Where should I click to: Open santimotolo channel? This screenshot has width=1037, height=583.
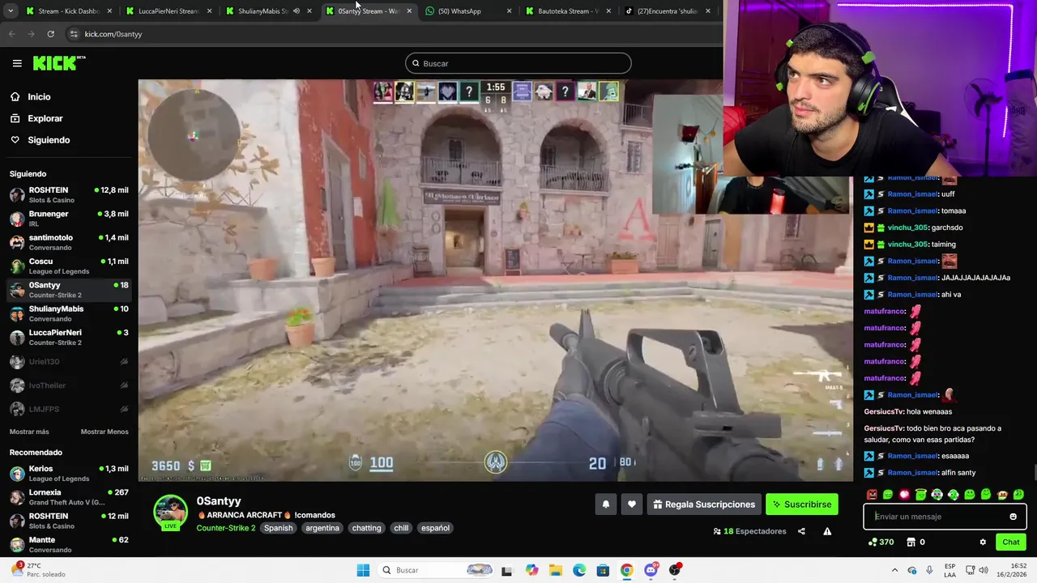(x=69, y=242)
